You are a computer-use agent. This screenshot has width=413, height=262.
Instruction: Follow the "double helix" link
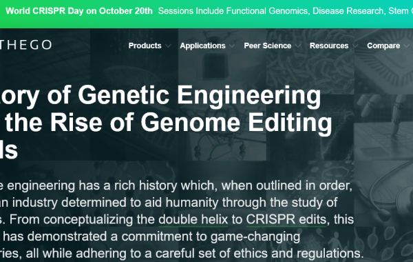(x=193, y=219)
